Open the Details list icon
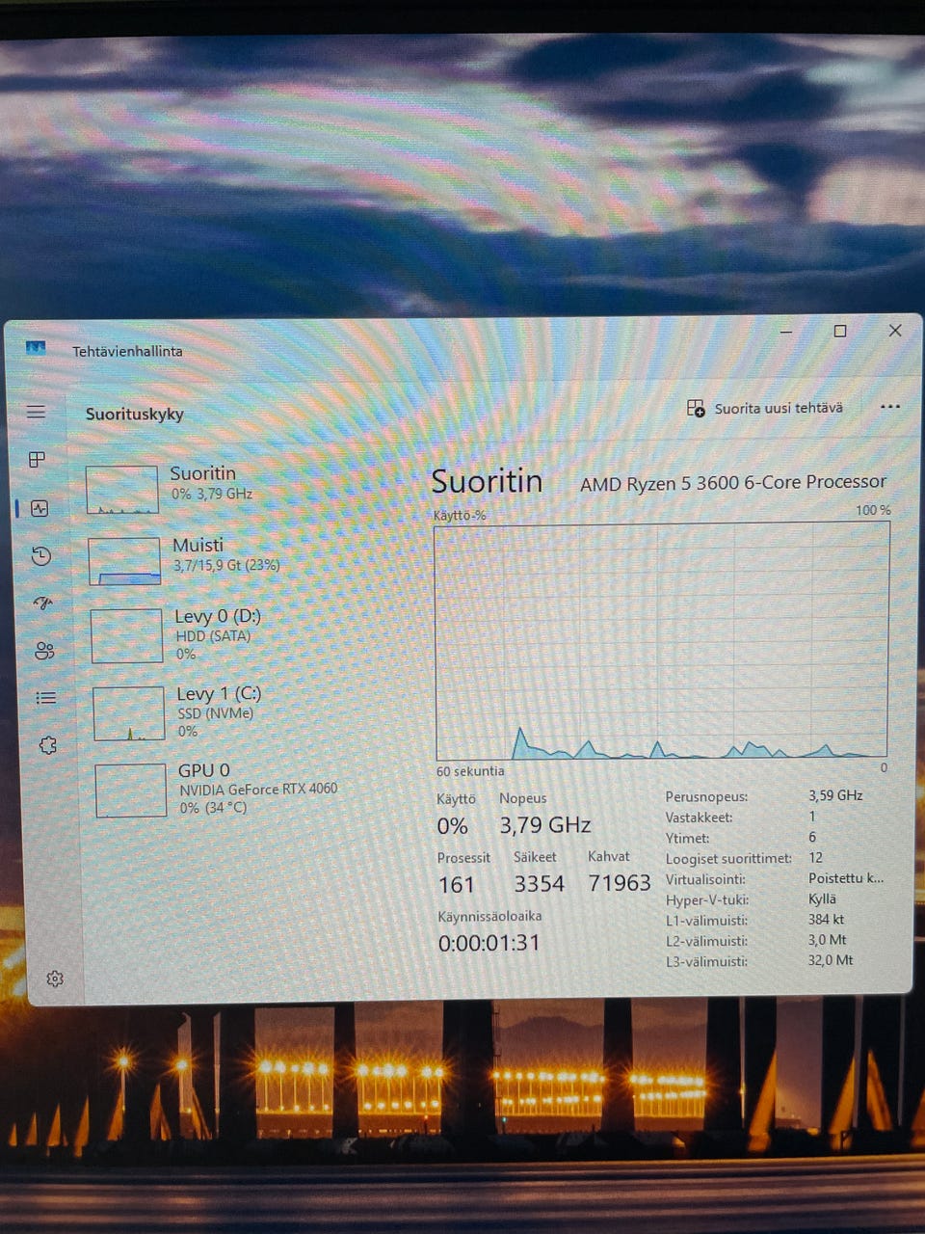The image size is (925, 1234). 45,698
